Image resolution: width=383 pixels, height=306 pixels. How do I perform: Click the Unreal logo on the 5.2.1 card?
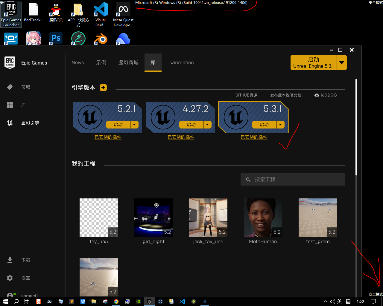(x=90, y=117)
